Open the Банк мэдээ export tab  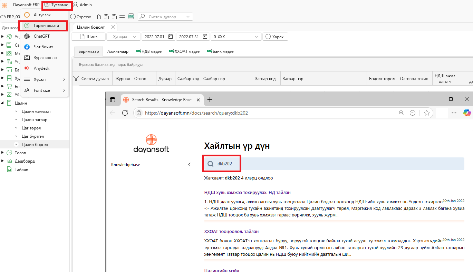220,51
